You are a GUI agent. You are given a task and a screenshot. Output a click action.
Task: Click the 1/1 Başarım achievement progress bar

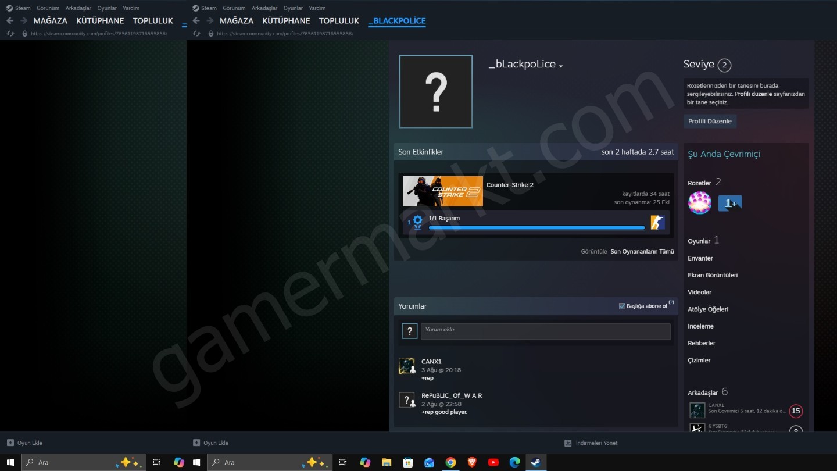point(536,227)
